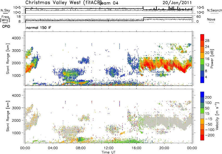Click the power colorbar tick '4'

point(206,77)
